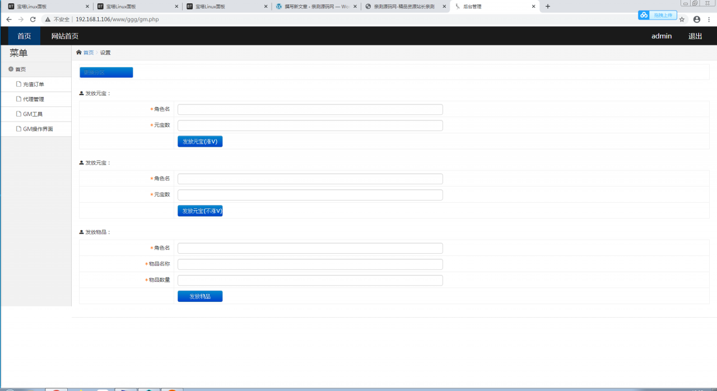Click the browser back arrow
The width and height of the screenshot is (717, 391).
pos(9,19)
